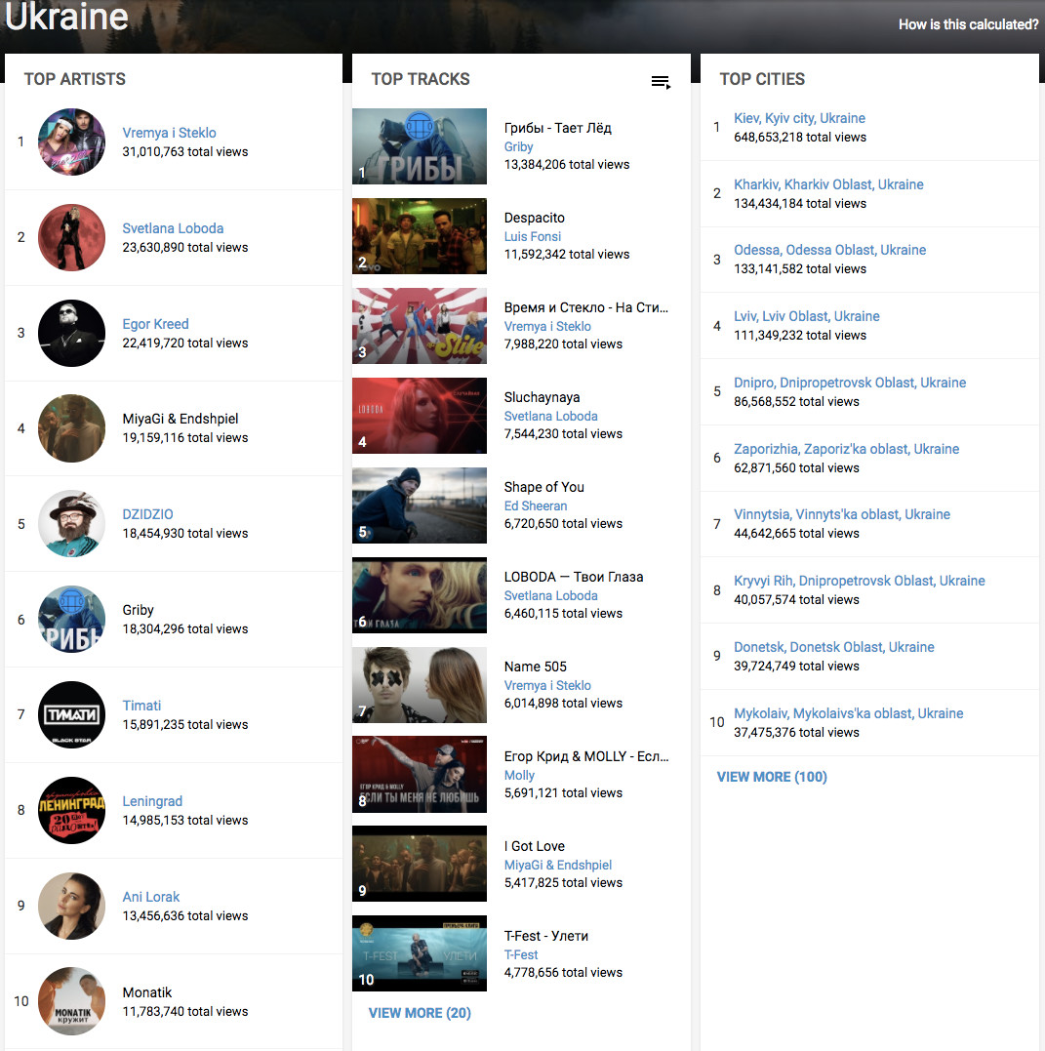
Task: Open Leningrad artist avatar
Action: tap(72, 810)
